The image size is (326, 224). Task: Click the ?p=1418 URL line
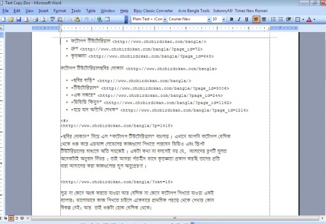(x=117, y=126)
